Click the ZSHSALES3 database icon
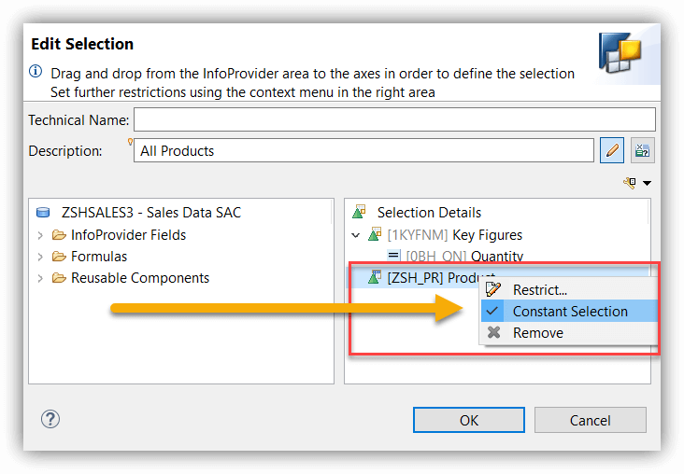Image resolution: width=684 pixels, height=474 pixels. [x=43, y=212]
